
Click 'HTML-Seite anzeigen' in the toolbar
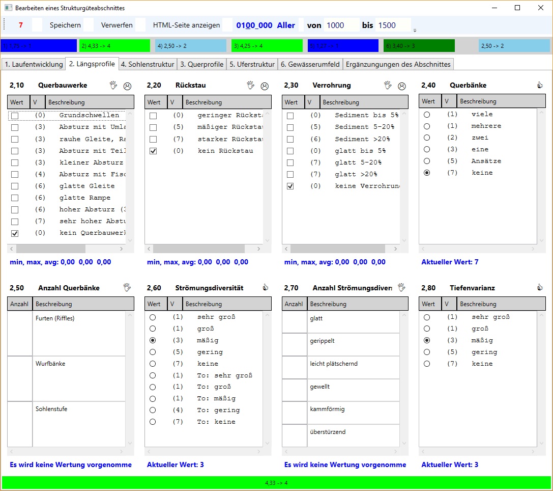[x=186, y=25]
